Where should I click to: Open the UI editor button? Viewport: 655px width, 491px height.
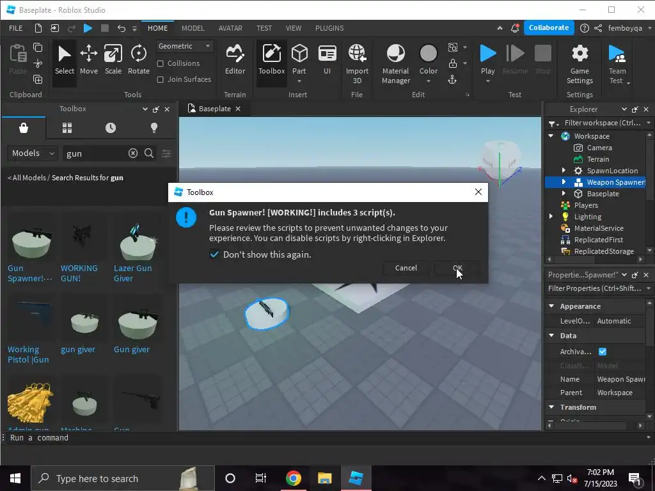coord(327,60)
